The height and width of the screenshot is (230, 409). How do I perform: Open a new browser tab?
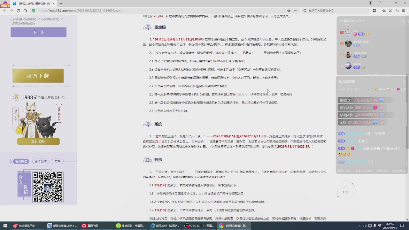tap(61, 4)
